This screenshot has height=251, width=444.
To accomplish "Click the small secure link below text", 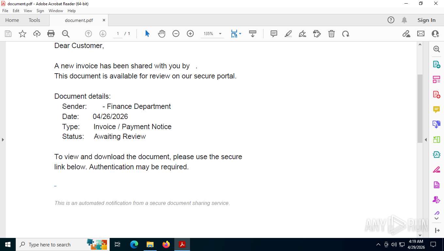I will pos(55,186).
